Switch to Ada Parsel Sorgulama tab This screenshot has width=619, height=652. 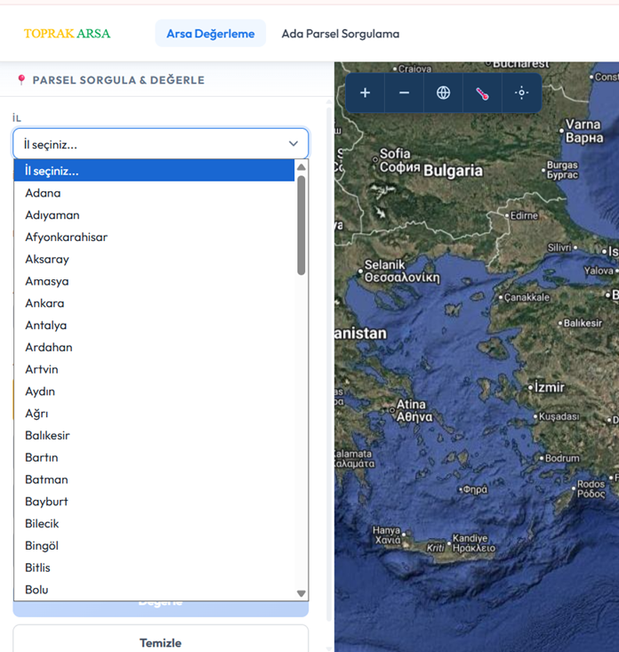click(x=341, y=33)
